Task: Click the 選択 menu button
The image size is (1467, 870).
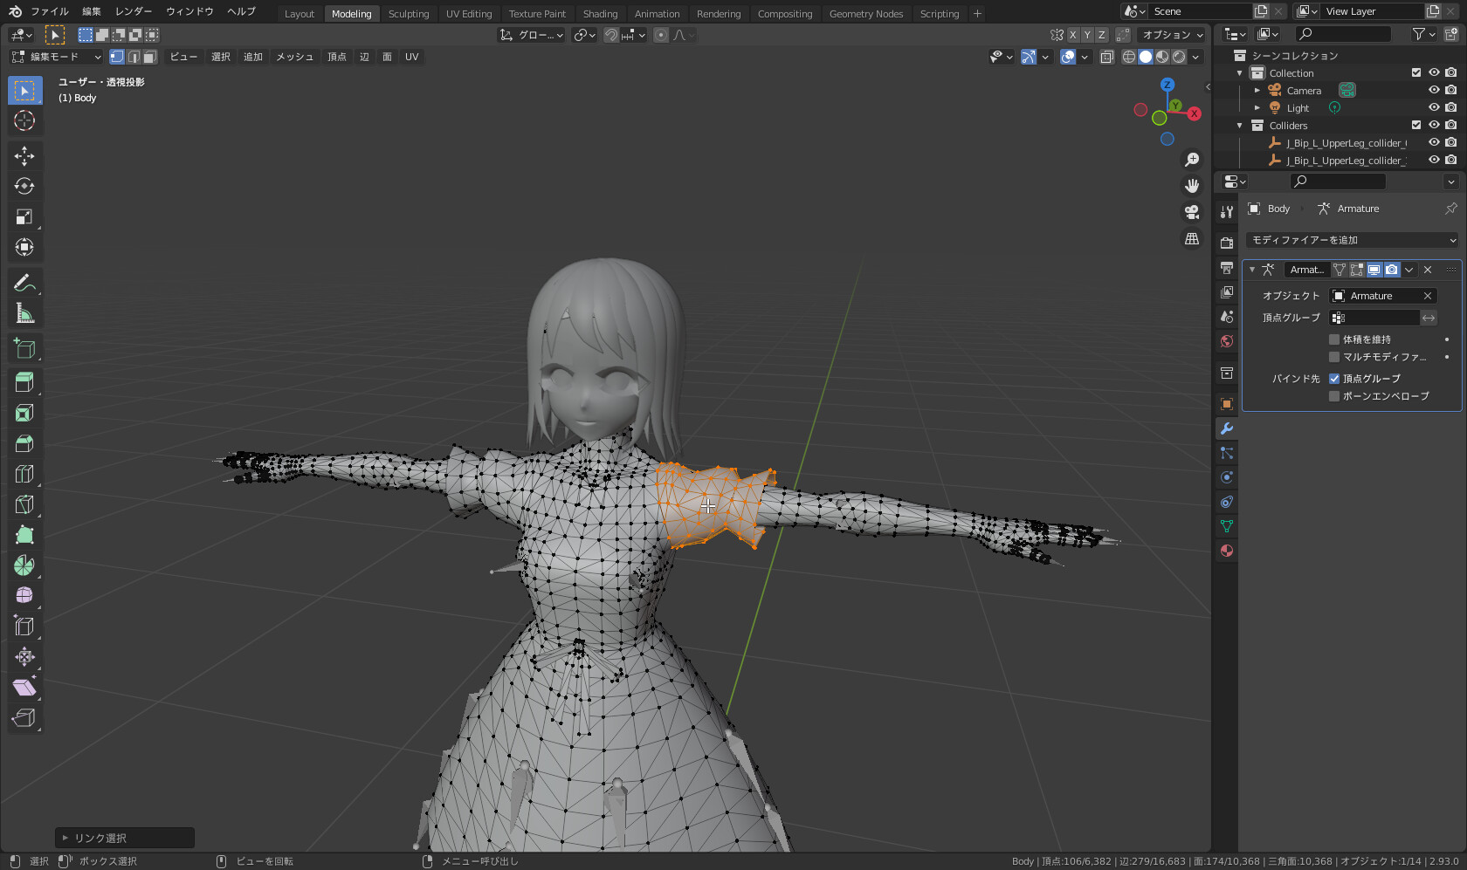Action: 221,57
